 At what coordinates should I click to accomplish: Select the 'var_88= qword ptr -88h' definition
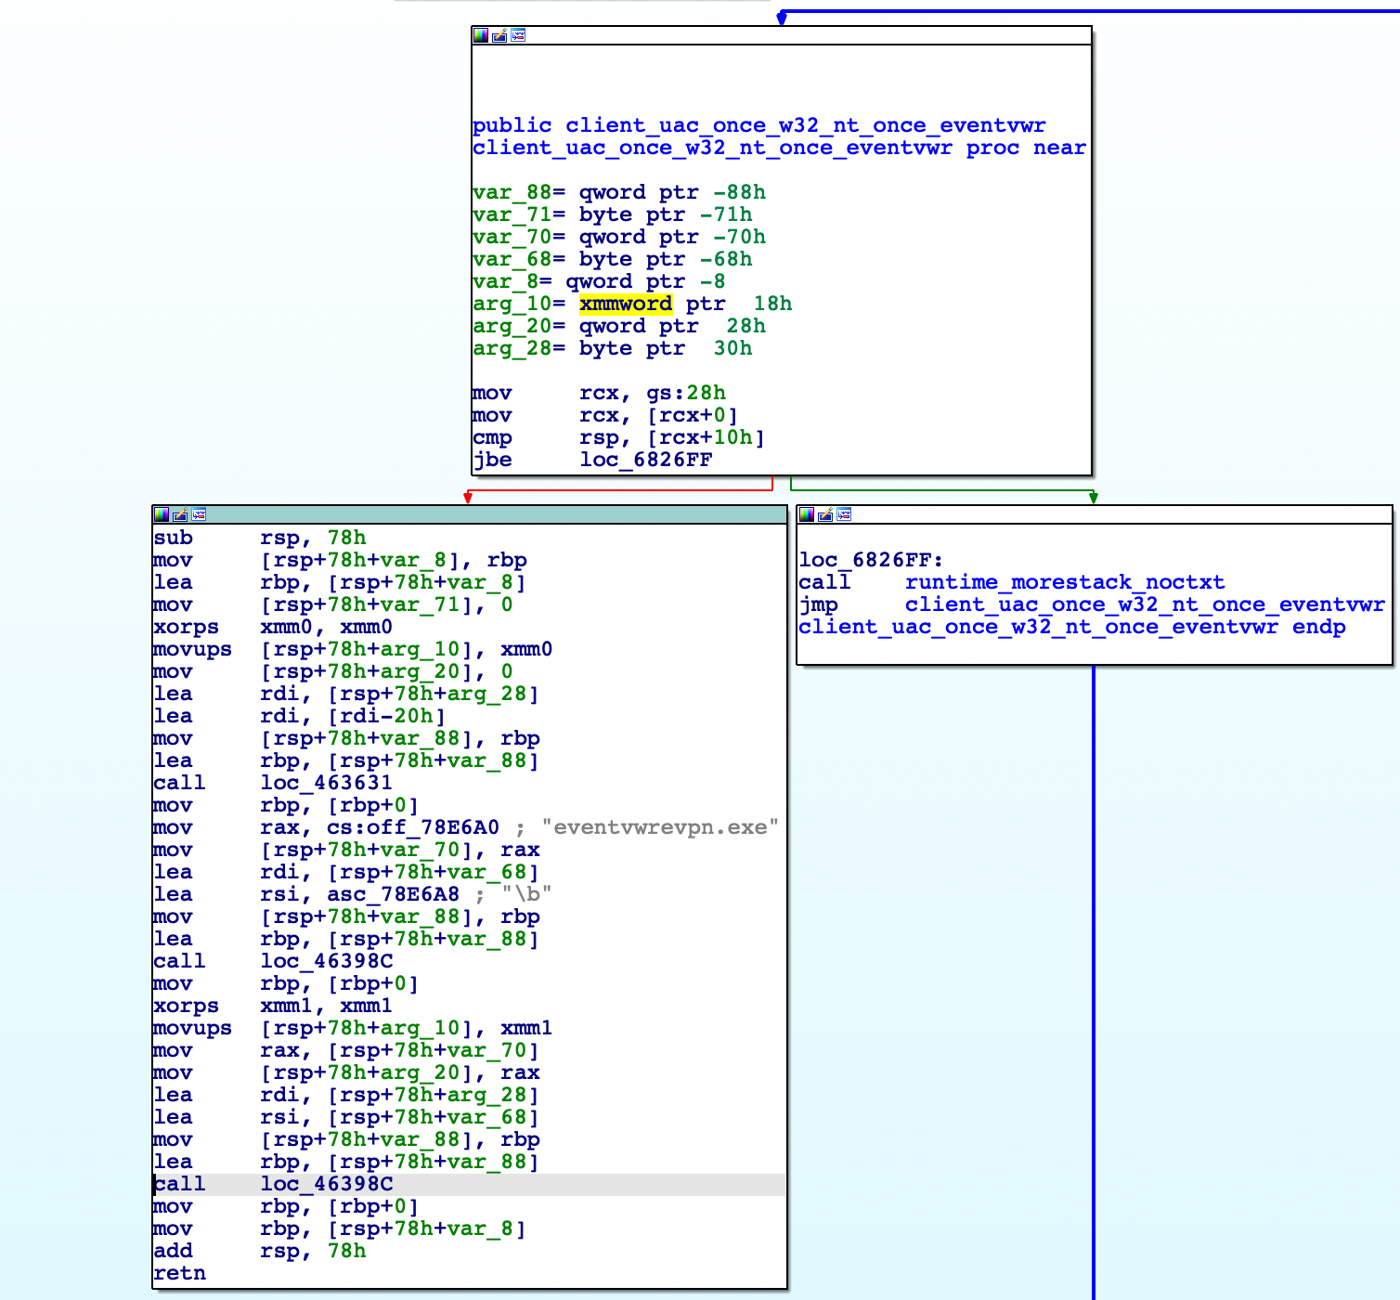point(619,192)
